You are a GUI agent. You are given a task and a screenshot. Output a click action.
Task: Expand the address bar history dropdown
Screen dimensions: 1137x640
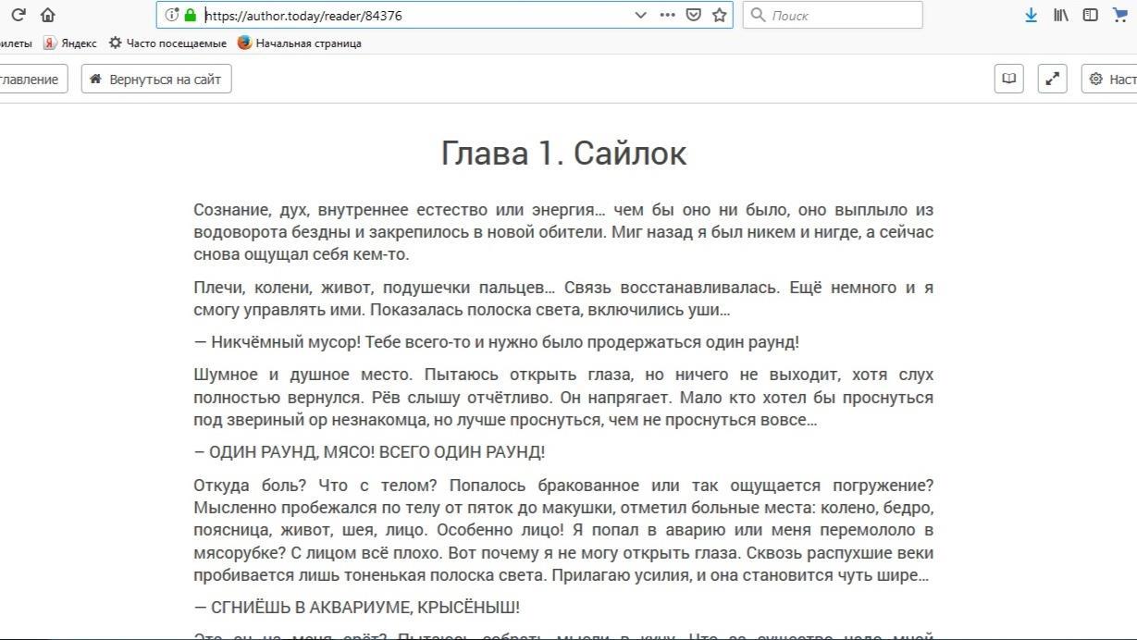pyautogui.click(x=640, y=15)
